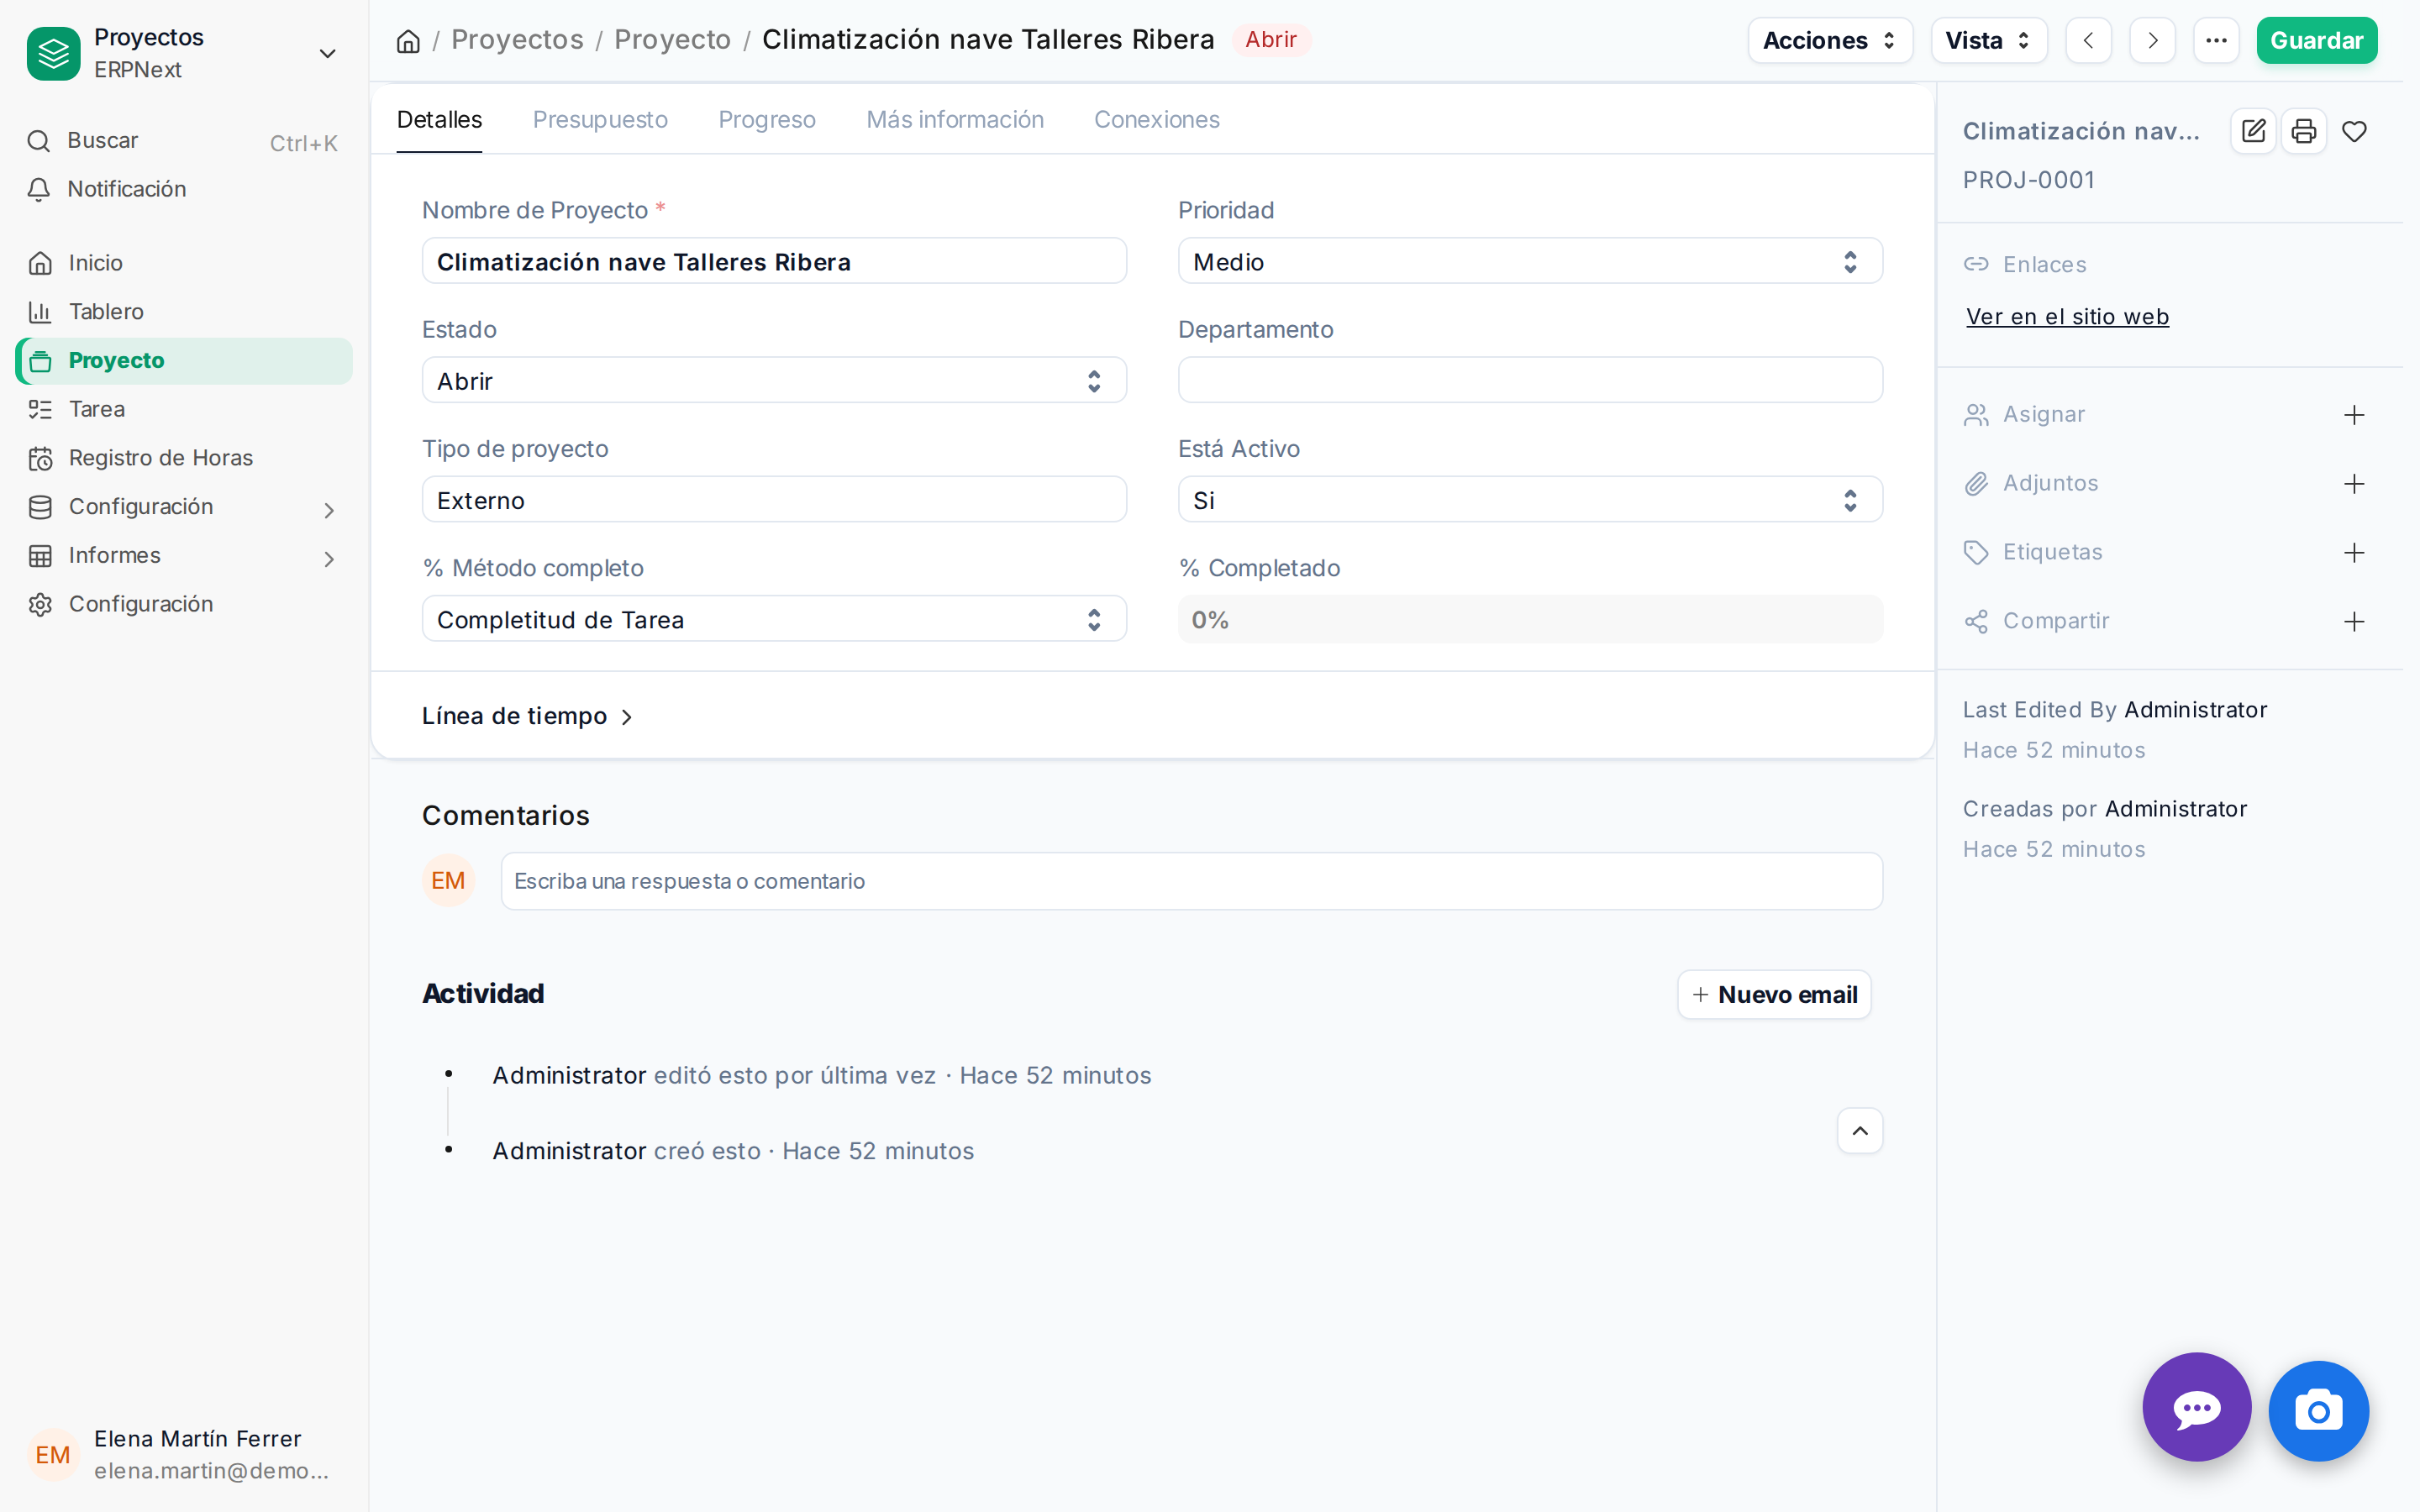Open the Estado dropdown showing Abrir
The image size is (2420, 1512).
tap(774, 380)
